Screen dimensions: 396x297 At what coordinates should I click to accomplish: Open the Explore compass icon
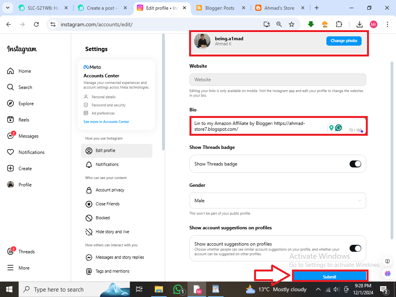(x=10, y=103)
